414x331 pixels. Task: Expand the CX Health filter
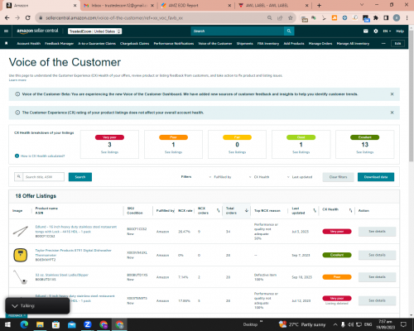point(259,177)
